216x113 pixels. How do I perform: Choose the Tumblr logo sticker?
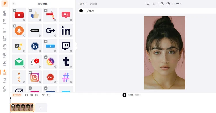(66, 62)
